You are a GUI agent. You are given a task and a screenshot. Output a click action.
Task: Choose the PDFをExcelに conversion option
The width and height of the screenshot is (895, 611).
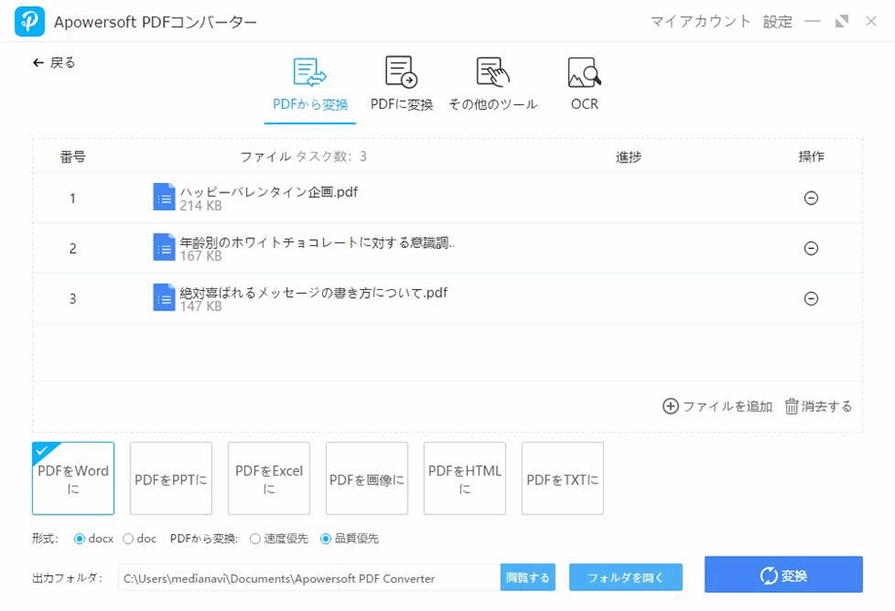coord(268,479)
